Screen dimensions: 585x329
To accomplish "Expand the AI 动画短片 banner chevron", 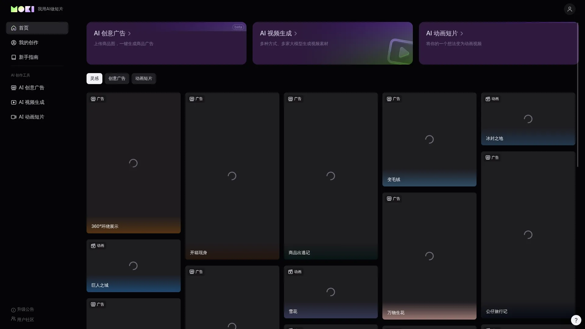I will tap(462, 34).
